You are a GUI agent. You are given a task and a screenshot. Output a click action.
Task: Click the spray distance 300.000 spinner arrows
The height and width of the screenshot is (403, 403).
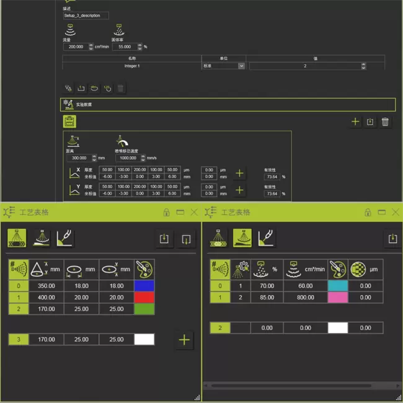[94, 158]
